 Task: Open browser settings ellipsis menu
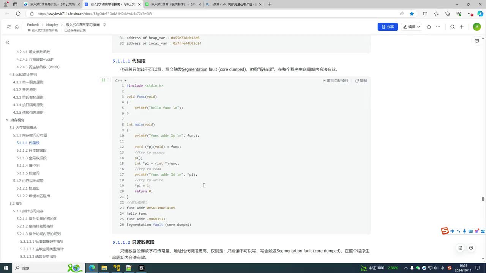[x=470, y=14]
